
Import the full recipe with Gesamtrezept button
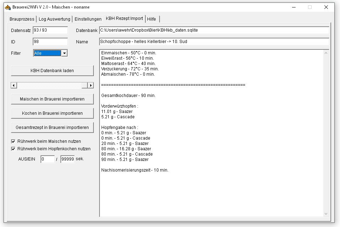(x=52, y=128)
